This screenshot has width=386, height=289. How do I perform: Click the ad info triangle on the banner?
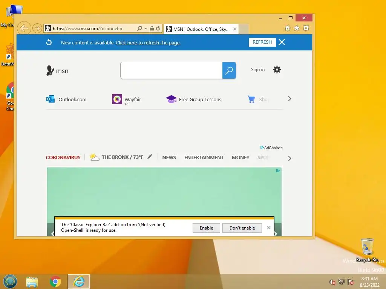click(278, 170)
